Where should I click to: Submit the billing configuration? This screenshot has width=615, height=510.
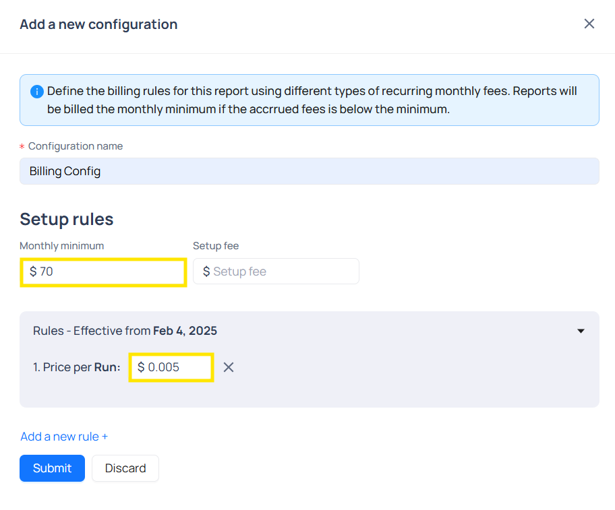pos(52,468)
